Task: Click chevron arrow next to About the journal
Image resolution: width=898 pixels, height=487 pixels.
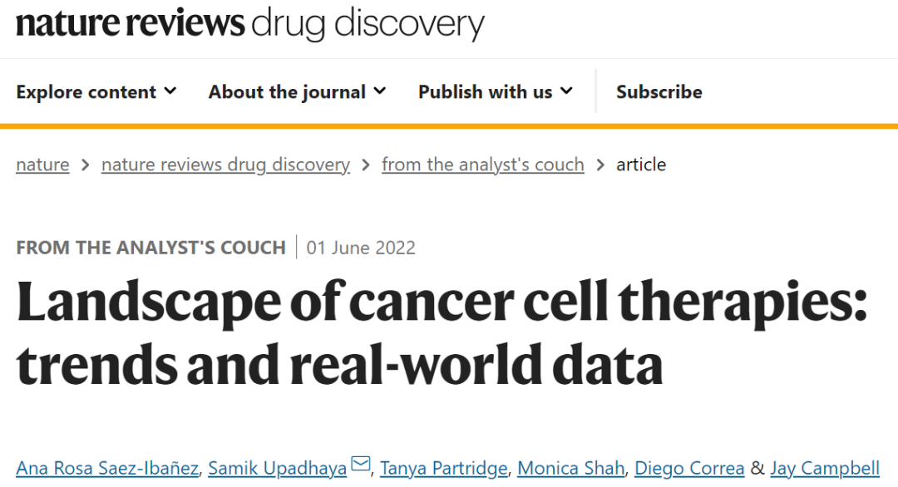Action: (x=380, y=91)
